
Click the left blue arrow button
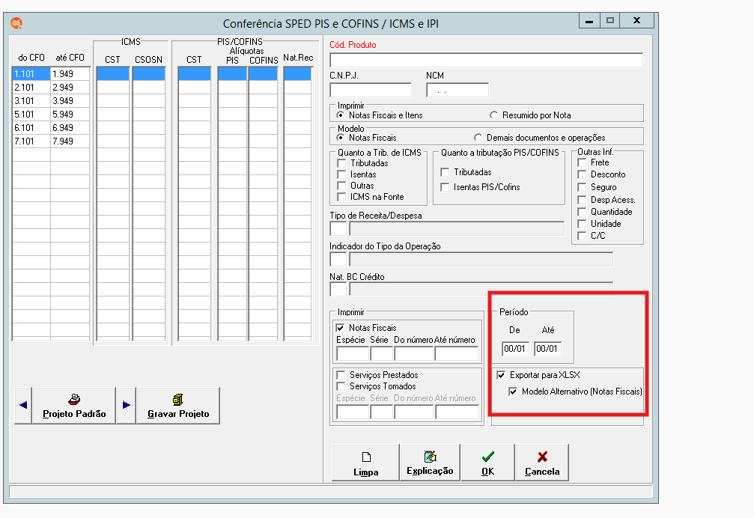click(23, 405)
